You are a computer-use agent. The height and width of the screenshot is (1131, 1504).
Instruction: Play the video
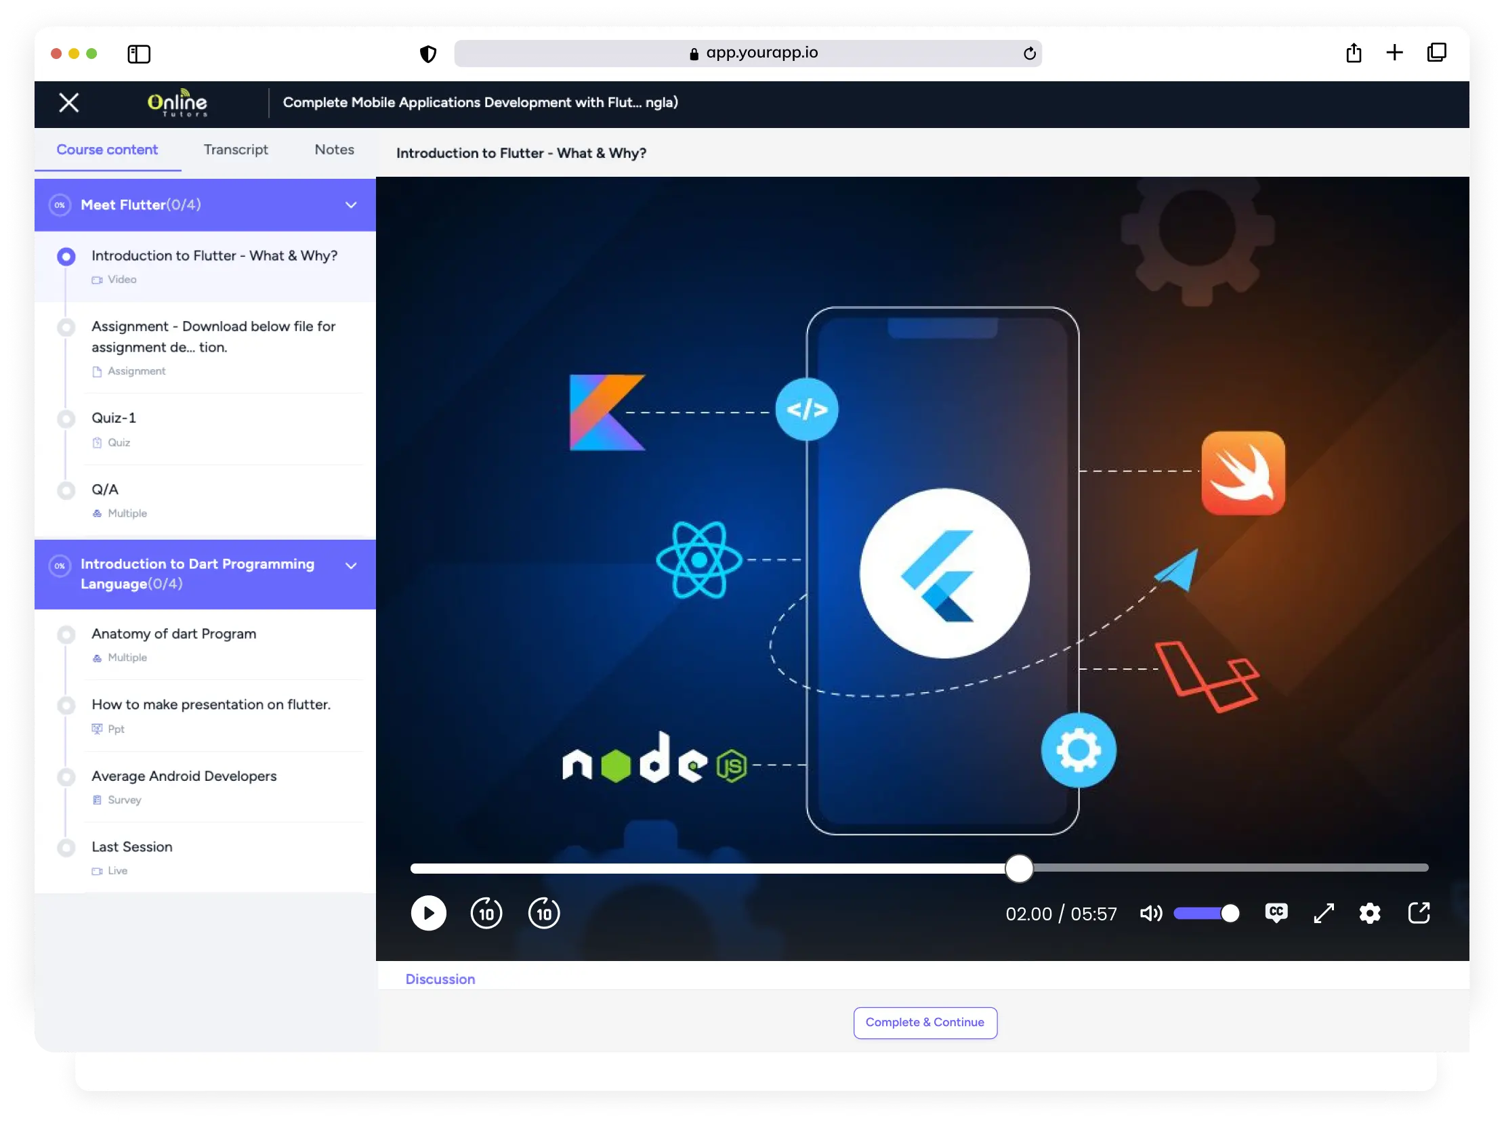428,913
